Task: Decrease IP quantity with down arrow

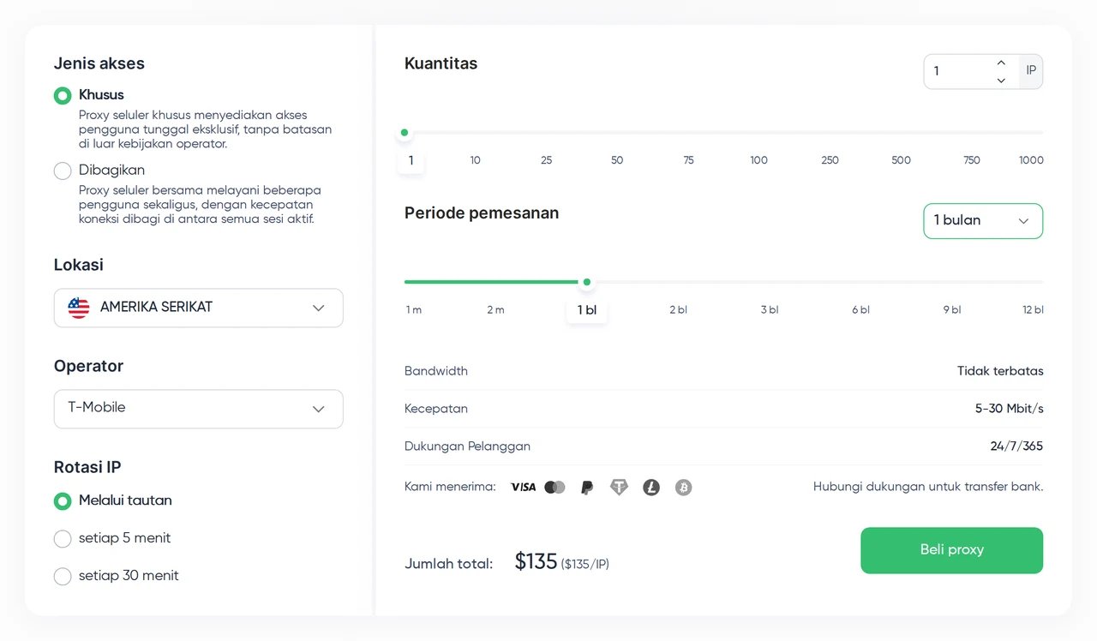Action: click(x=1001, y=81)
